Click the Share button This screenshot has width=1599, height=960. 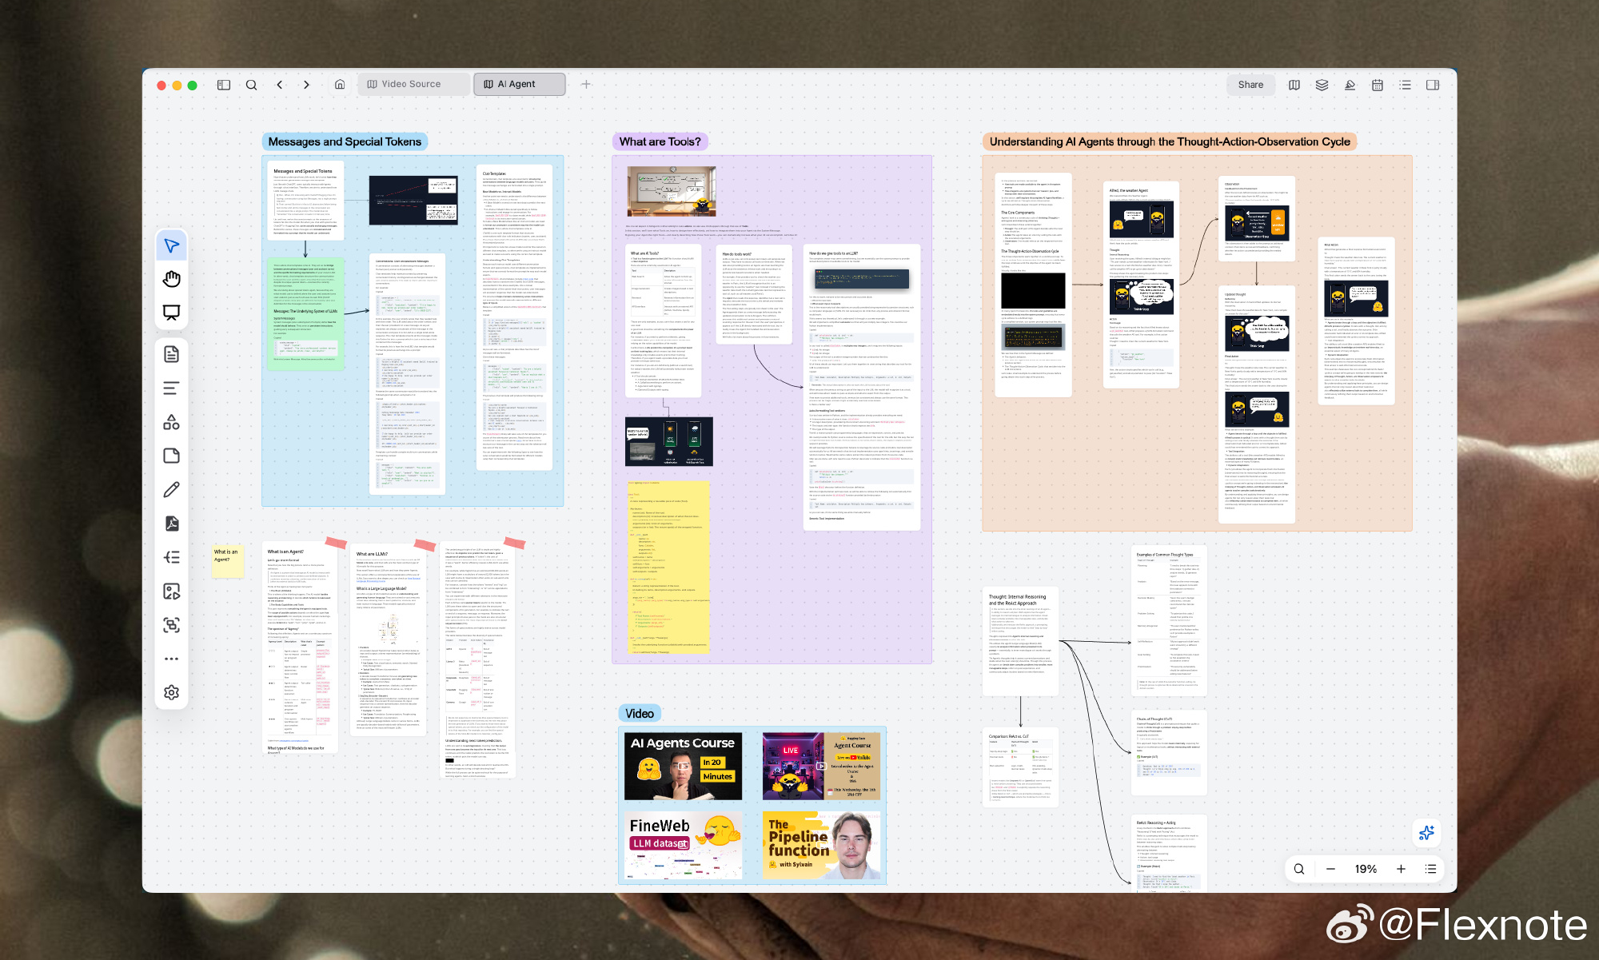tap(1250, 85)
